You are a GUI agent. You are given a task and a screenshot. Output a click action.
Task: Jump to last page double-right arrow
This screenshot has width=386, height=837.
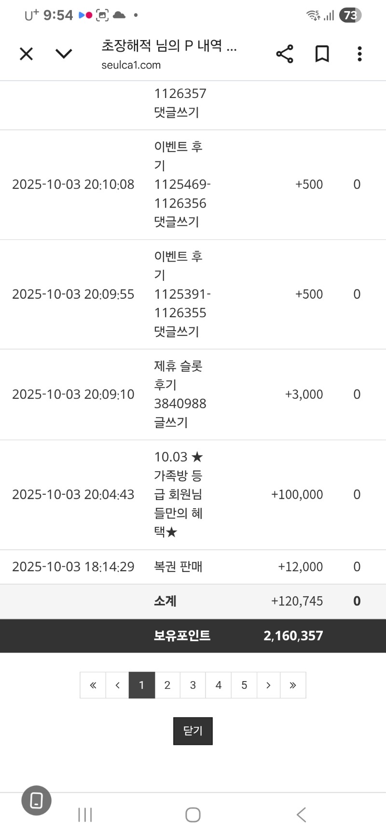tap(293, 685)
